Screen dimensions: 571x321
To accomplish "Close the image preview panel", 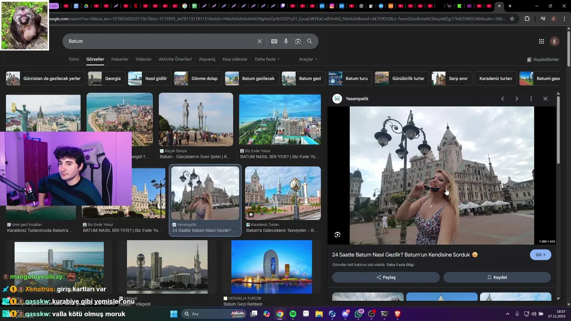I will (x=545, y=99).
